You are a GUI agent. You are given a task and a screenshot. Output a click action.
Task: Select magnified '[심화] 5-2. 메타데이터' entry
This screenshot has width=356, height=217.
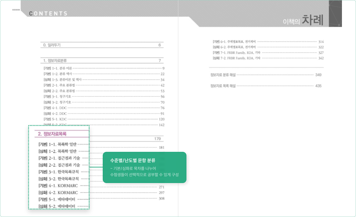57,206
